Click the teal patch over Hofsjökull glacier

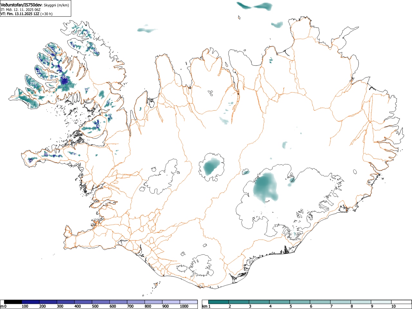(211, 167)
